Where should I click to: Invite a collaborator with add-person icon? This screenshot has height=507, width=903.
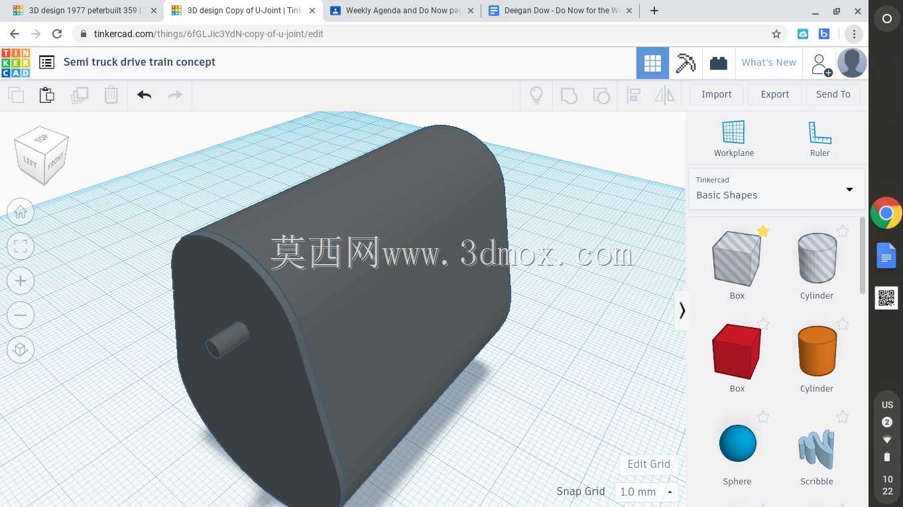821,64
